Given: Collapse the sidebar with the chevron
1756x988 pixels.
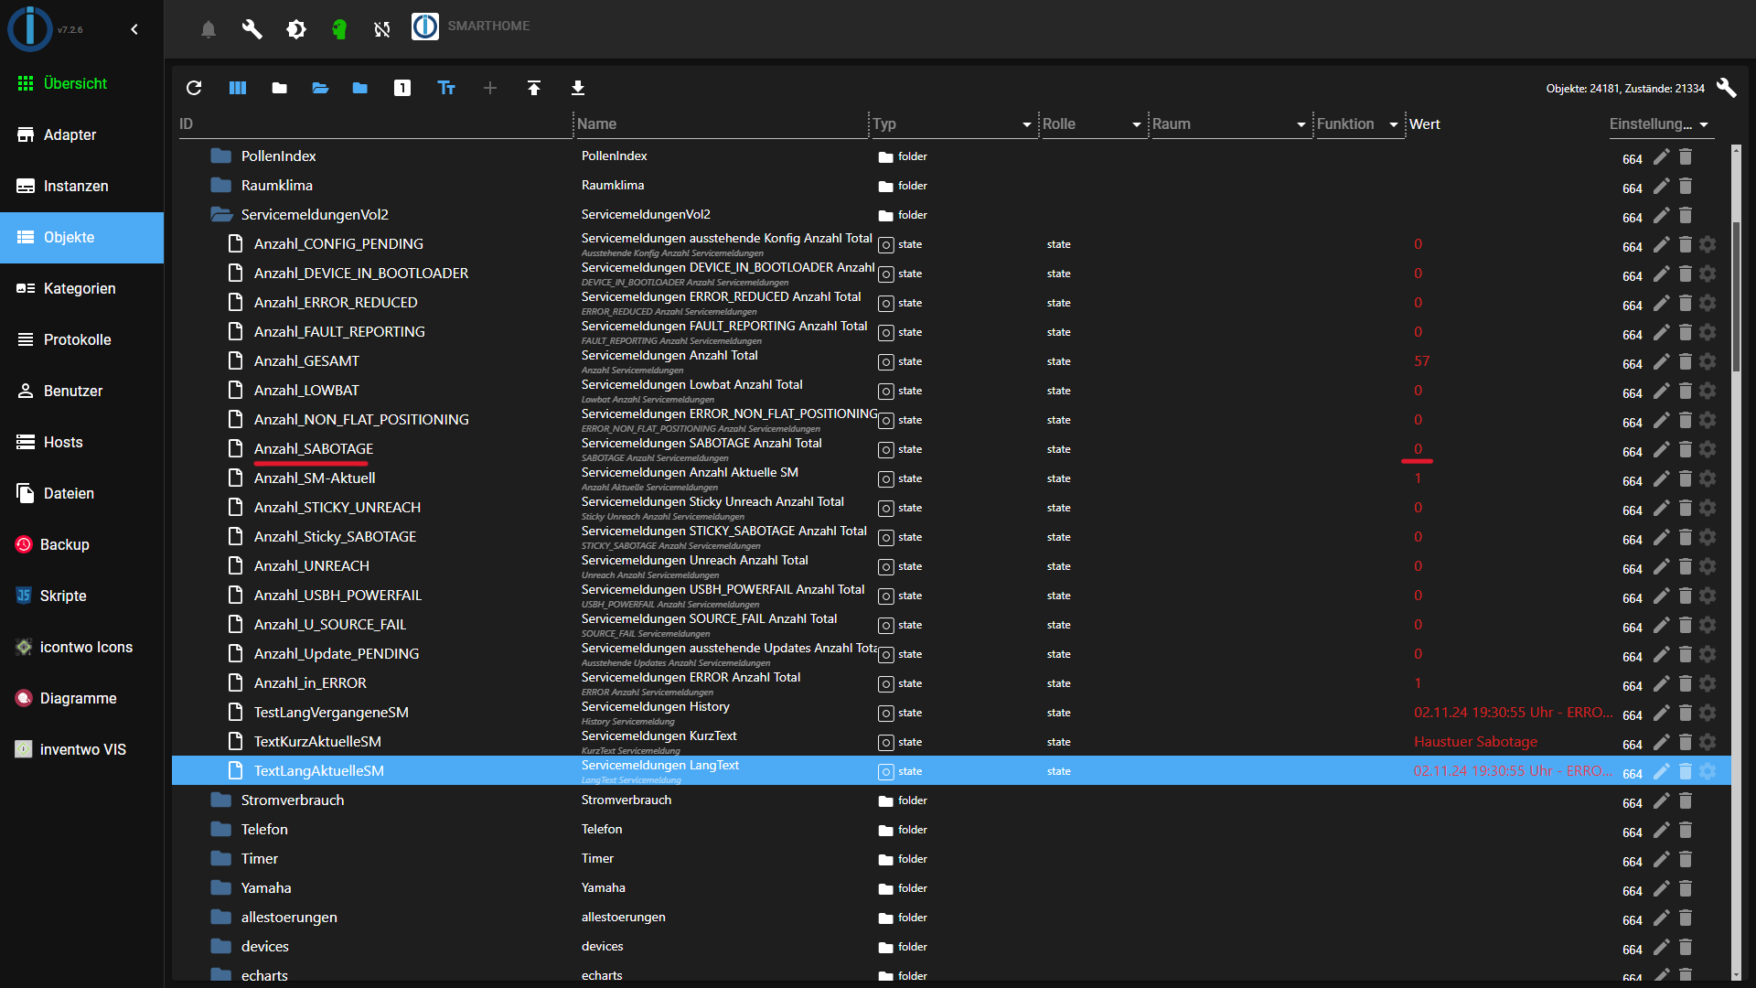Looking at the screenshot, I should (x=134, y=29).
